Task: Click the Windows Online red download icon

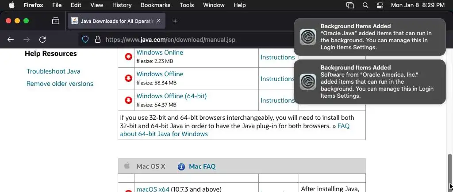Action: [x=129, y=57]
